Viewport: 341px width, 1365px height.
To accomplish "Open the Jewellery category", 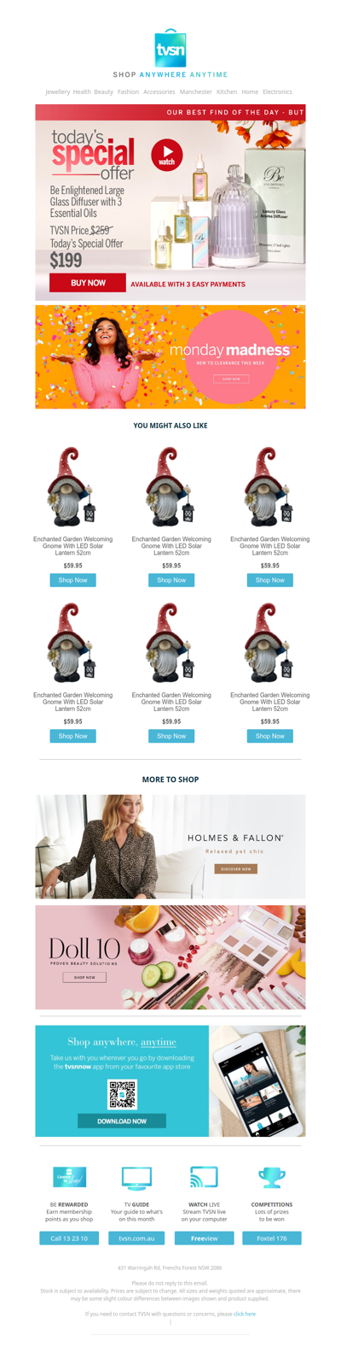I will coord(58,91).
